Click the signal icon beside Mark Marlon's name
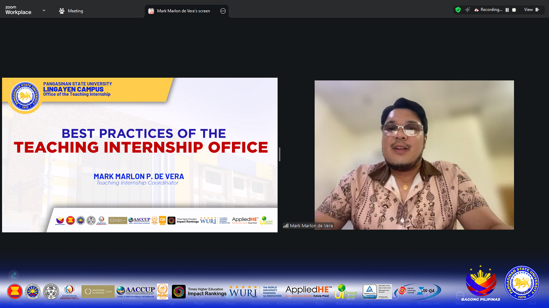The image size is (549, 308). tap(285, 226)
